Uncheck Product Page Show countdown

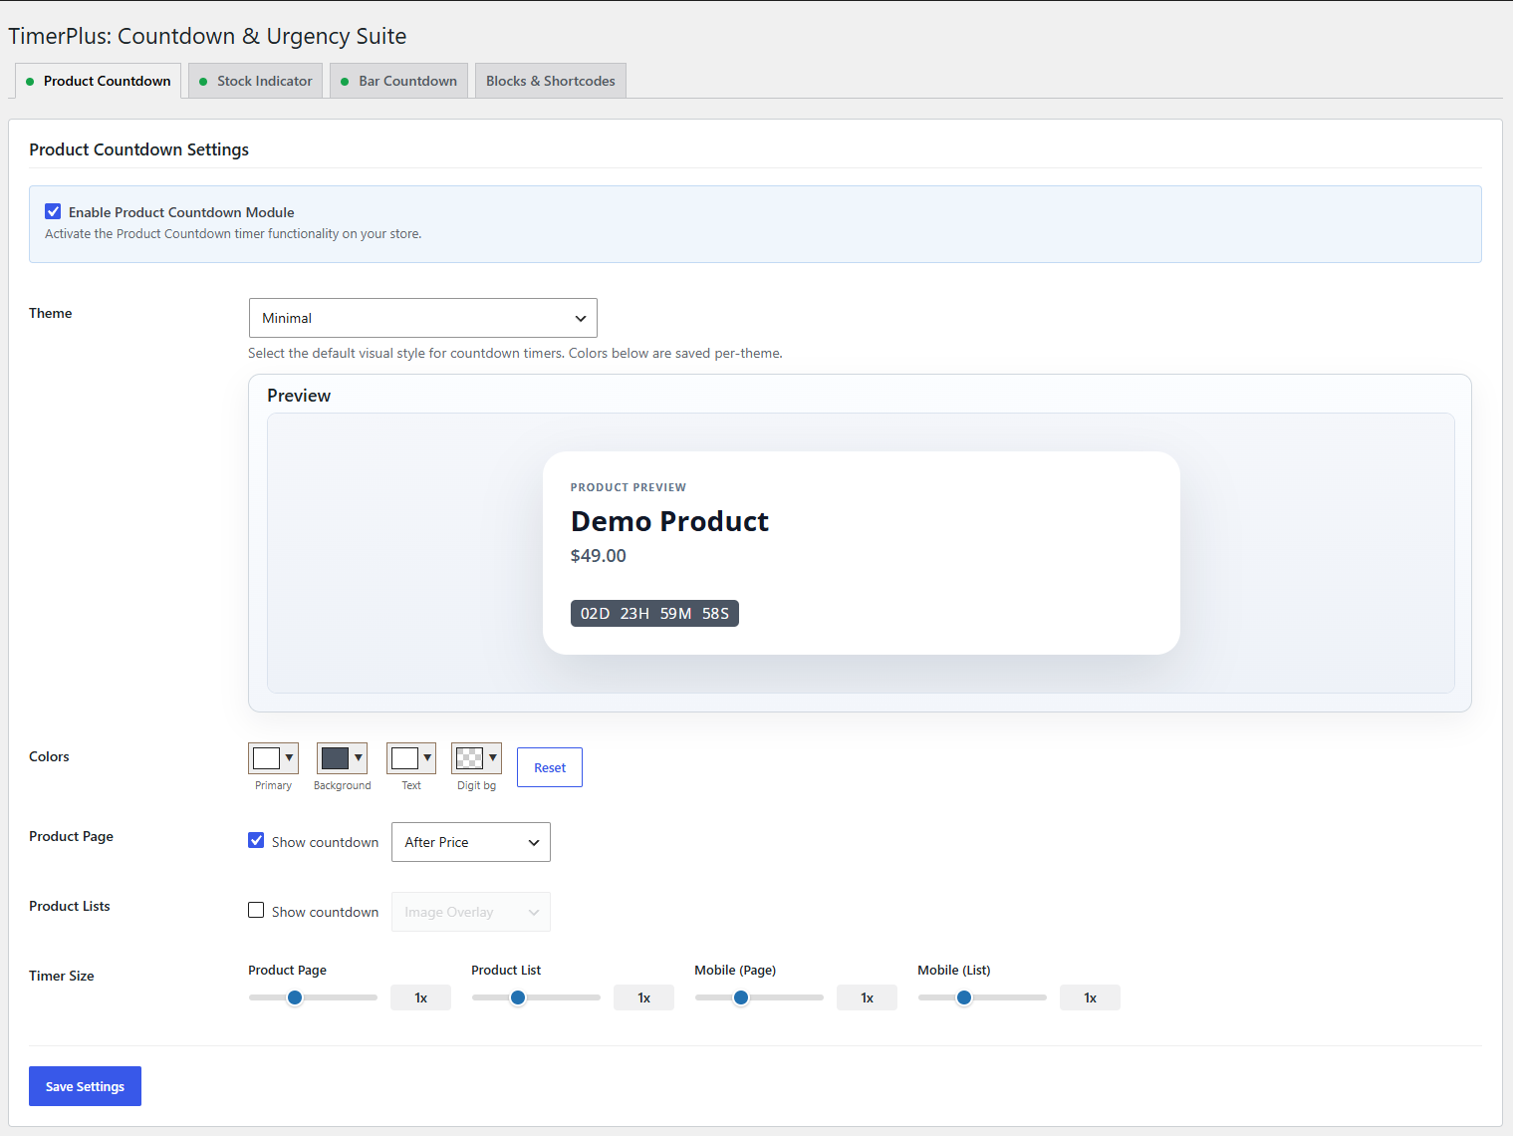click(256, 840)
